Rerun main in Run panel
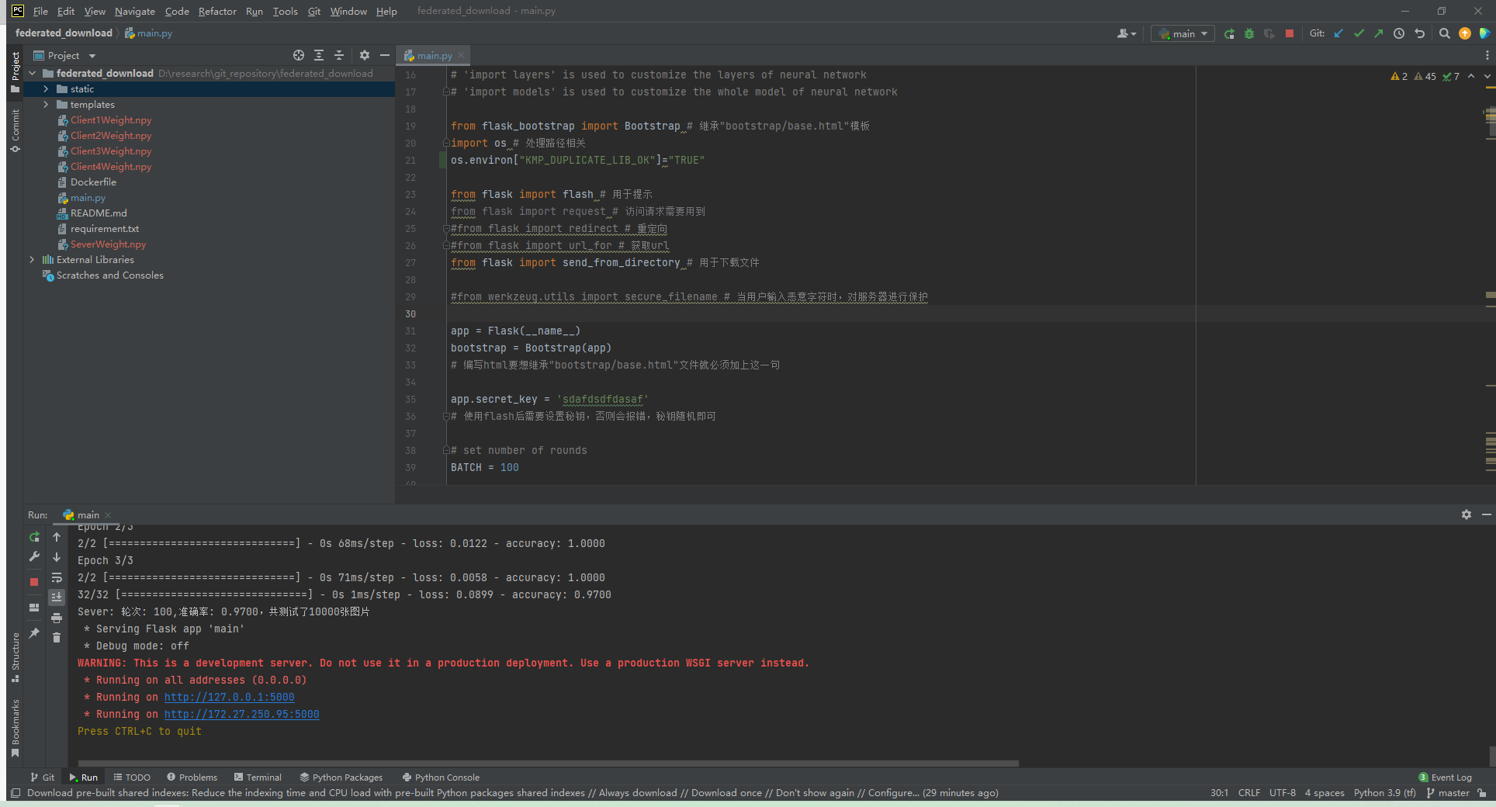 click(34, 537)
